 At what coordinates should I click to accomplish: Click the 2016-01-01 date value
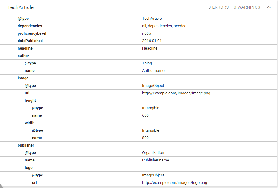click(152, 41)
